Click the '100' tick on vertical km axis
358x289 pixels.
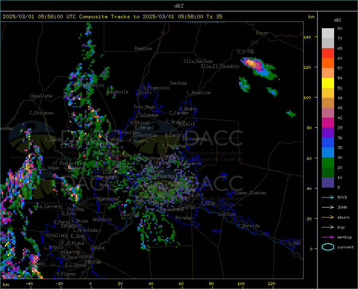[307, 97]
